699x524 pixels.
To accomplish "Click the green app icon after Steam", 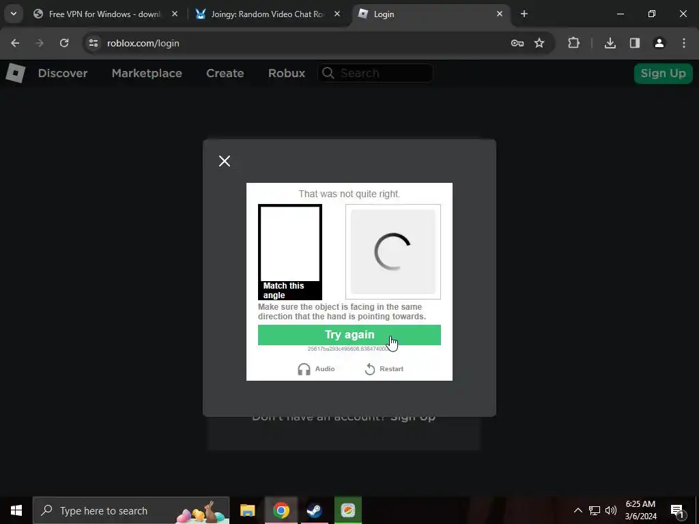I will point(348,510).
